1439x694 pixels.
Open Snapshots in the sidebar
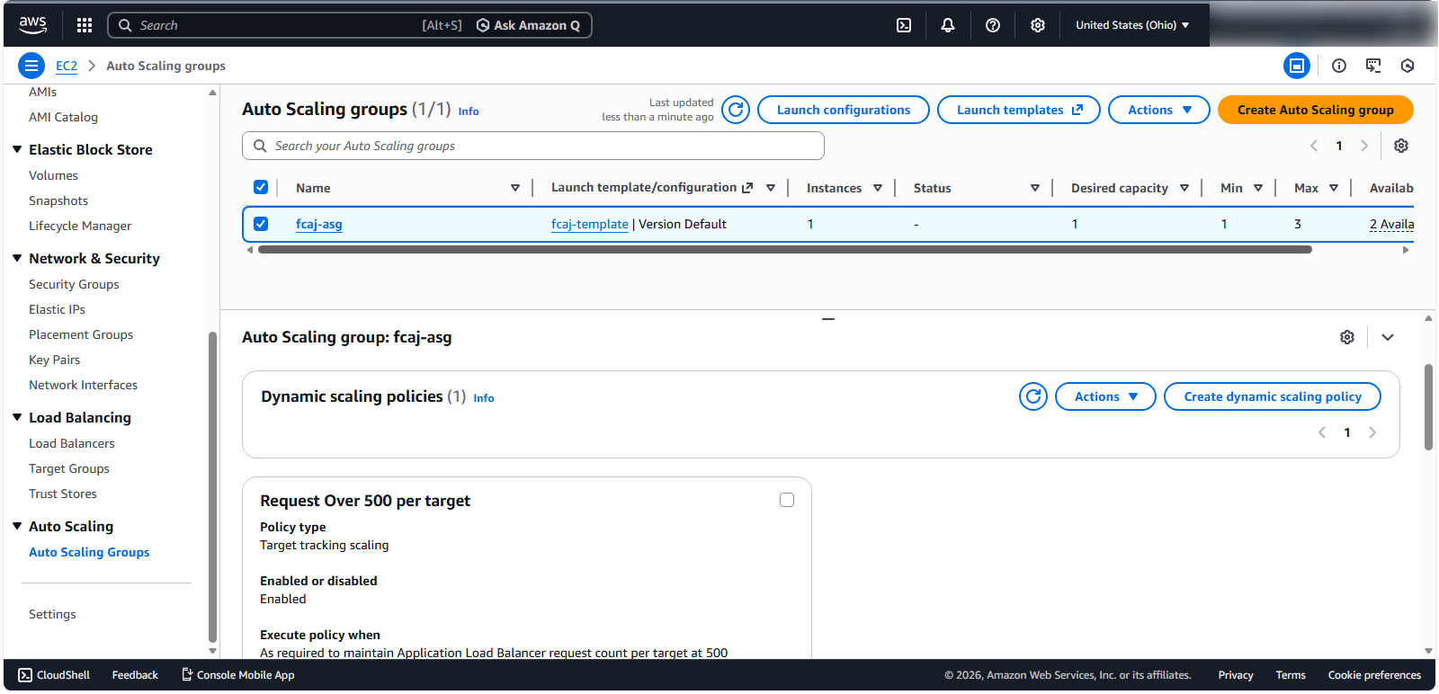coord(58,200)
